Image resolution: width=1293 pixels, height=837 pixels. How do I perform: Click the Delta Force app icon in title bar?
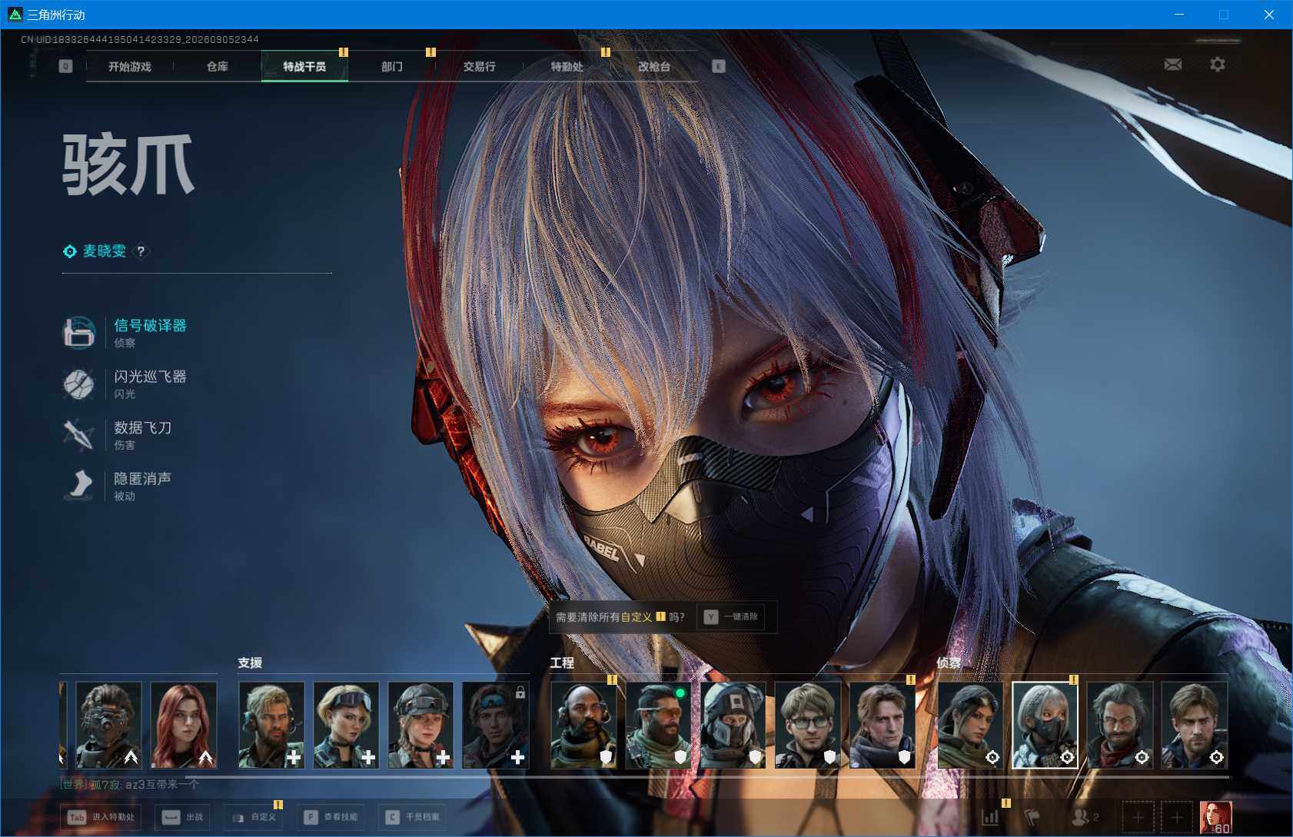15,15
